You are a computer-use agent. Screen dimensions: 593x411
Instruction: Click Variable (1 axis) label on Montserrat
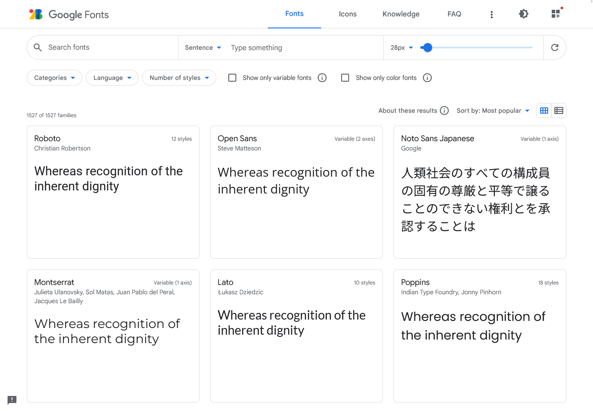click(173, 283)
